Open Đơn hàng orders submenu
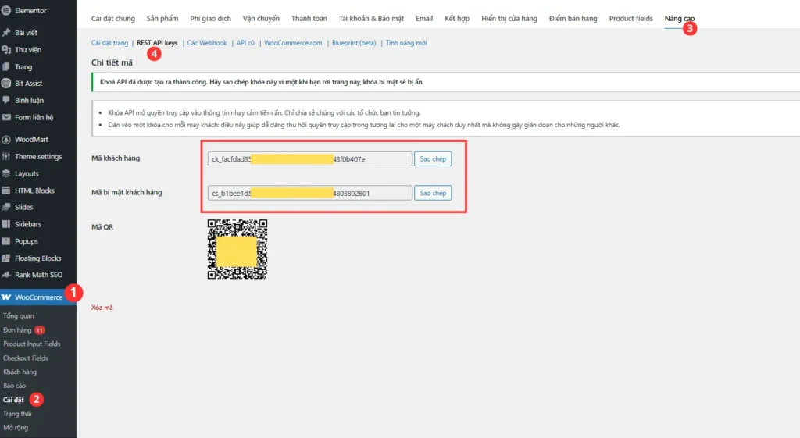Image resolution: width=800 pixels, height=438 pixels. (x=17, y=330)
